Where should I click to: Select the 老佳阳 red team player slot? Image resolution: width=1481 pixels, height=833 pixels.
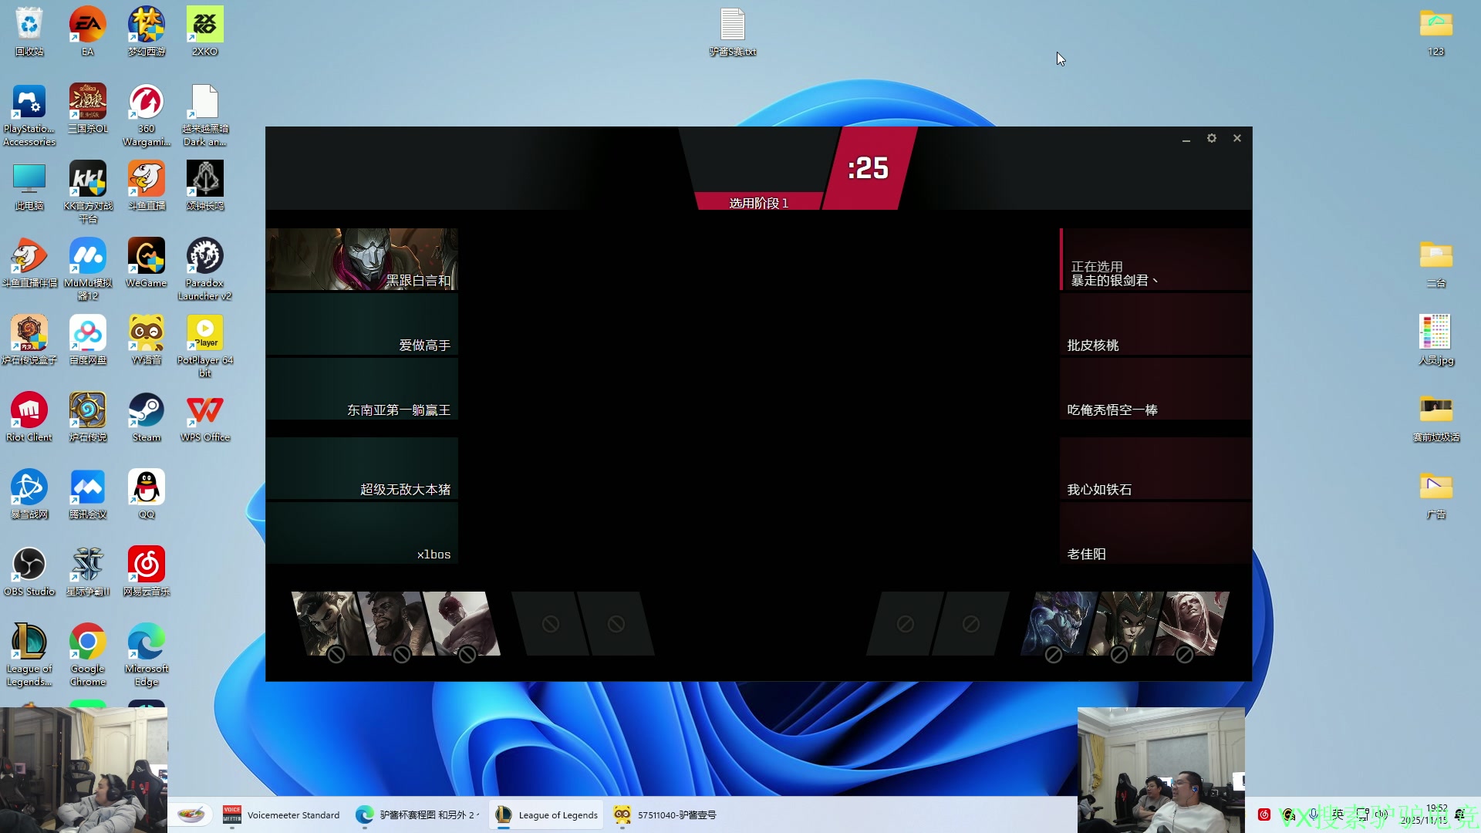1155,534
